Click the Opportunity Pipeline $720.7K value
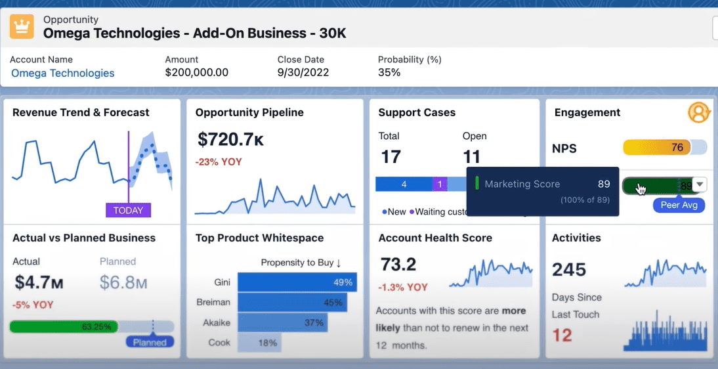718x369 pixels. [x=230, y=139]
